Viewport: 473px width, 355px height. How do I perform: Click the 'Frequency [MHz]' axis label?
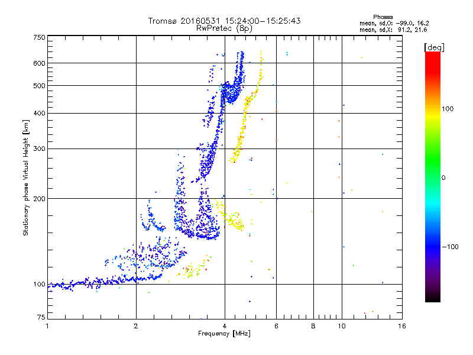tap(224, 334)
